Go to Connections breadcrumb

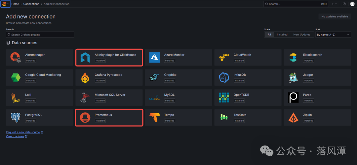click(31, 4)
